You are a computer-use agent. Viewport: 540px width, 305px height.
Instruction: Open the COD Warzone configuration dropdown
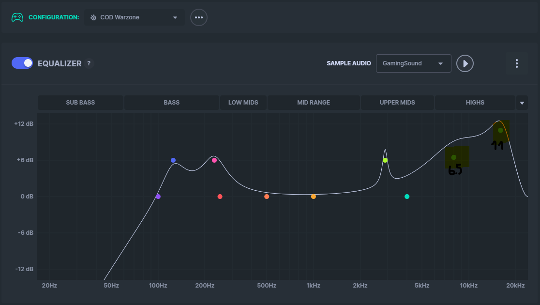coord(135,17)
